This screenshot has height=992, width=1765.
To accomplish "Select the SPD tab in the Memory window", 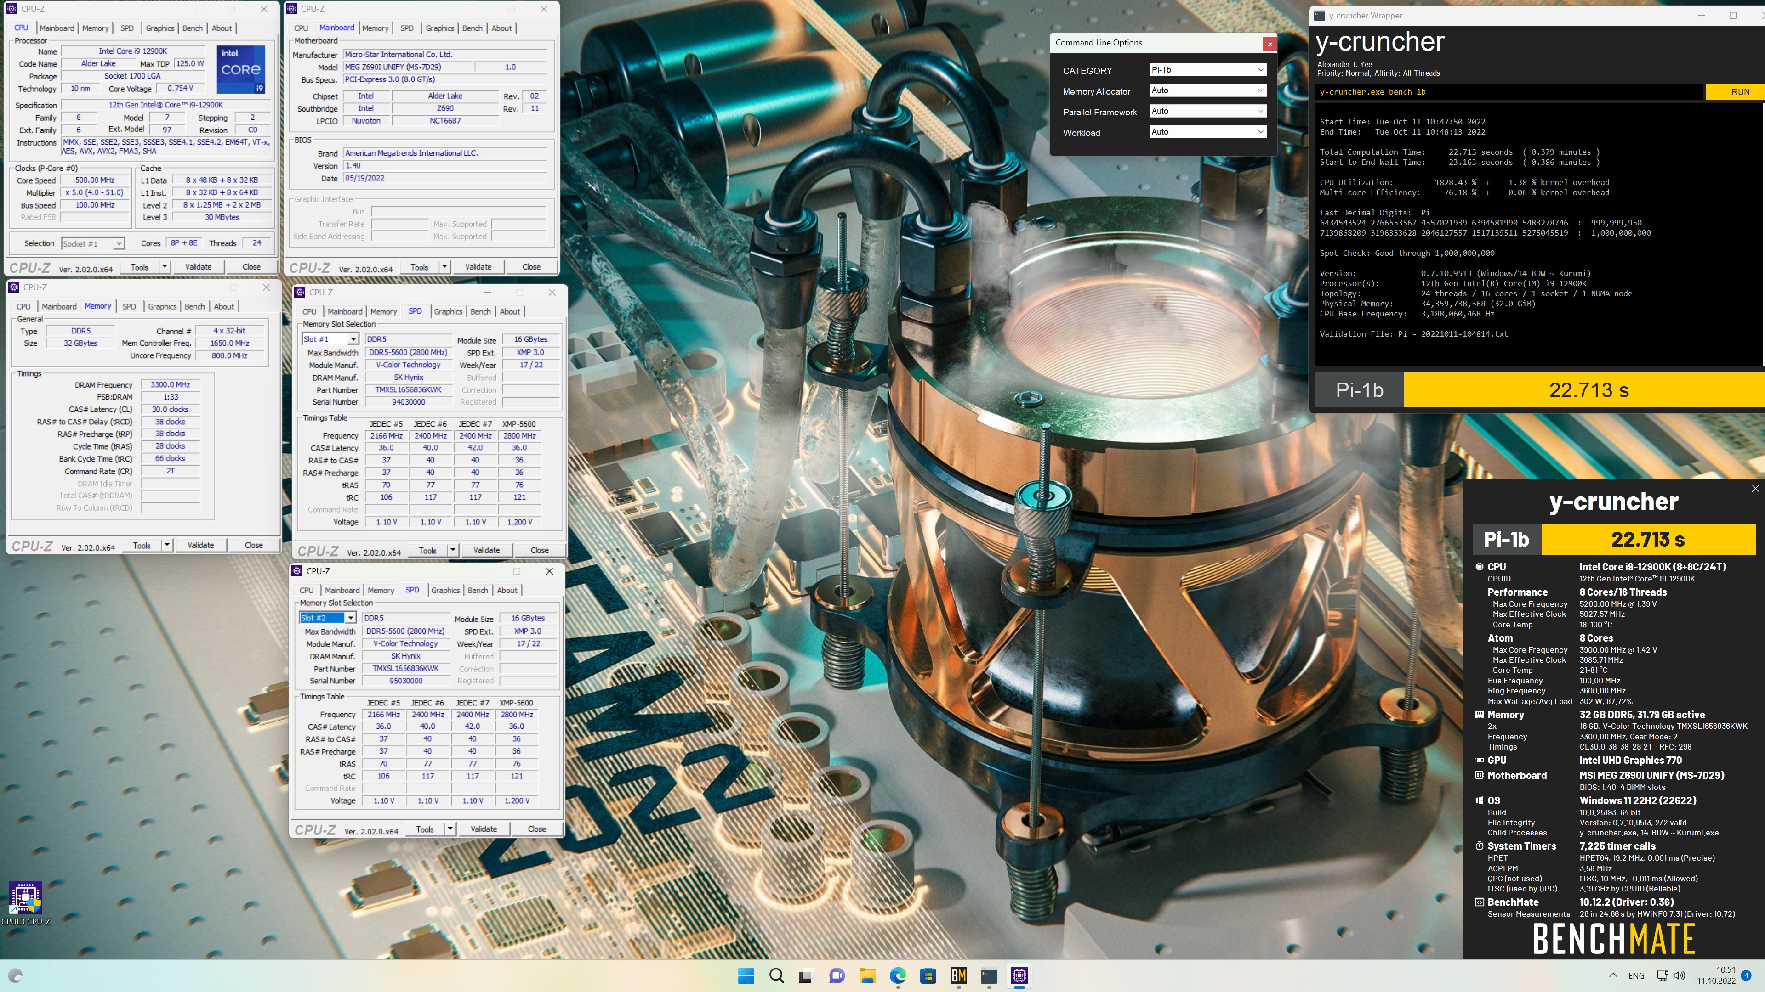I will click(x=130, y=306).
